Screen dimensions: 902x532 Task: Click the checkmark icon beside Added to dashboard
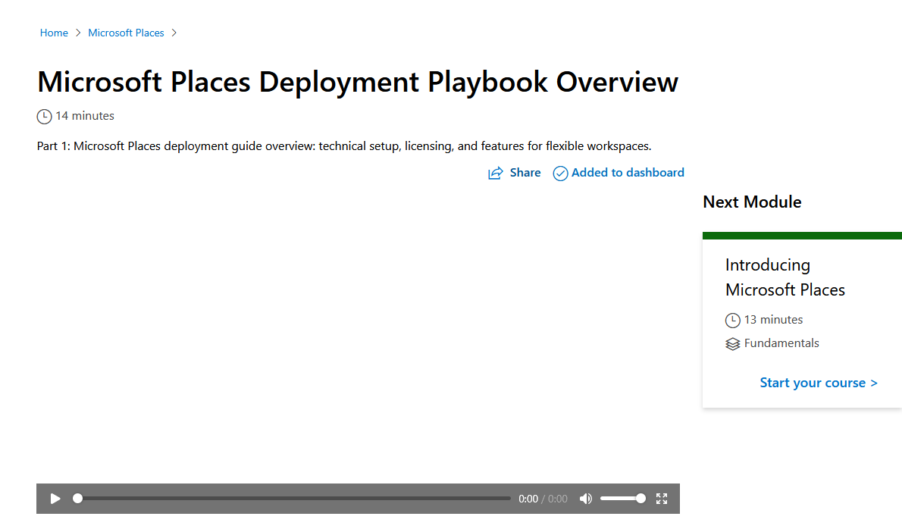coord(560,173)
